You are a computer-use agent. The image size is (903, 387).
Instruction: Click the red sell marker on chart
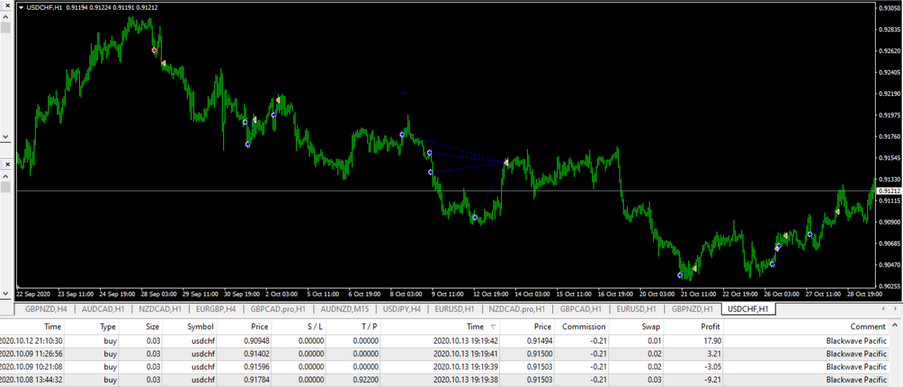click(x=155, y=50)
